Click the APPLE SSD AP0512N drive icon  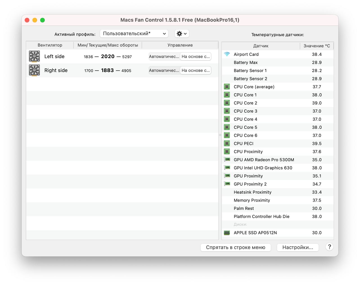click(227, 233)
